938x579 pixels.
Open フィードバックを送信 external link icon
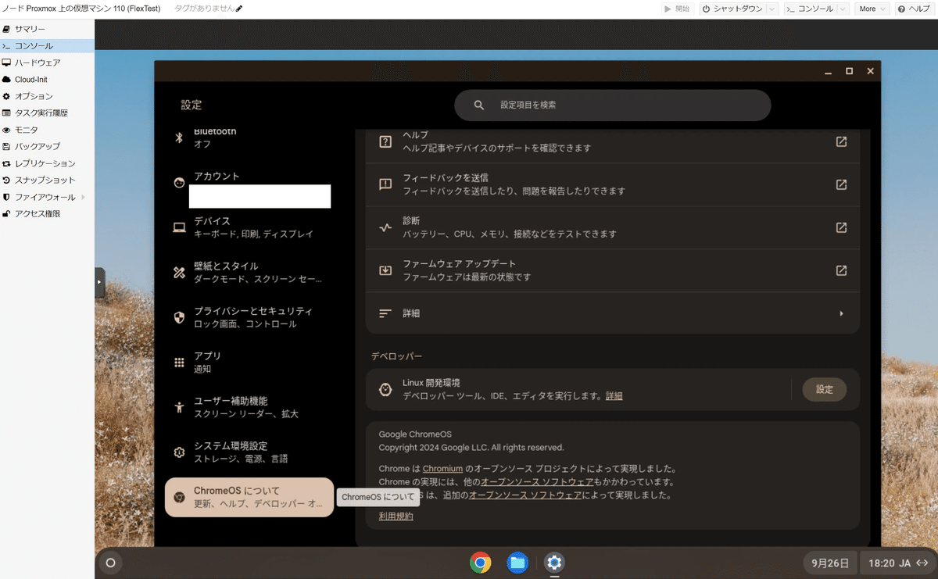841,184
